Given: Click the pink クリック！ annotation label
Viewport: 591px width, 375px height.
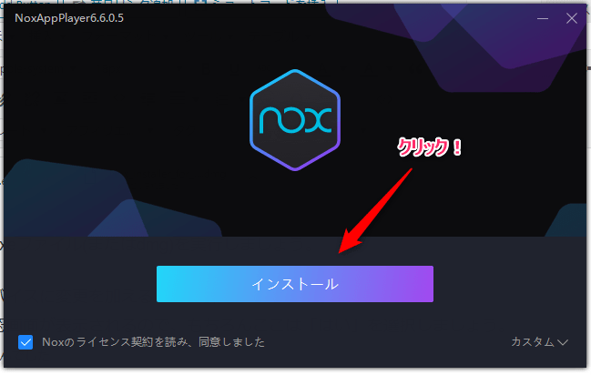Looking at the screenshot, I should [x=430, y=147].
